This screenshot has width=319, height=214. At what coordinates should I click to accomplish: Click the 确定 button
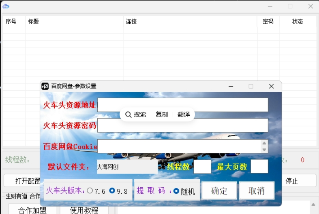[x=219, y=191]
